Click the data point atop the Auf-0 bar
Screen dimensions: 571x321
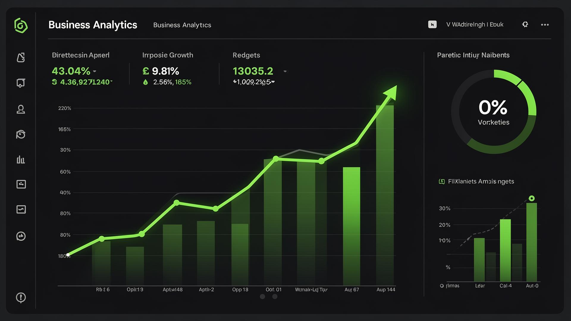pos(532,198)
